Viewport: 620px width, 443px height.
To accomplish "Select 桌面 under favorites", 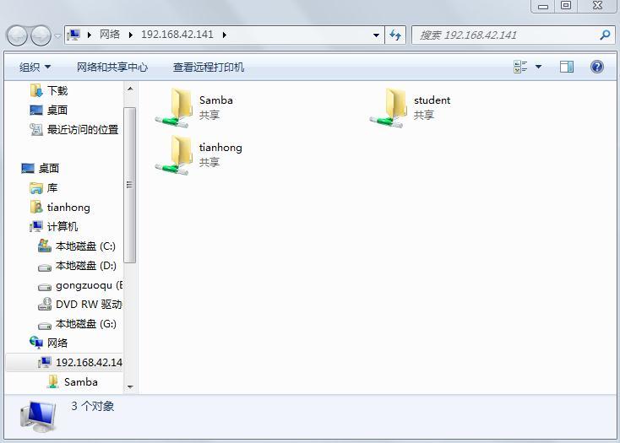I will pyautogui.click(x=49, y=111).
